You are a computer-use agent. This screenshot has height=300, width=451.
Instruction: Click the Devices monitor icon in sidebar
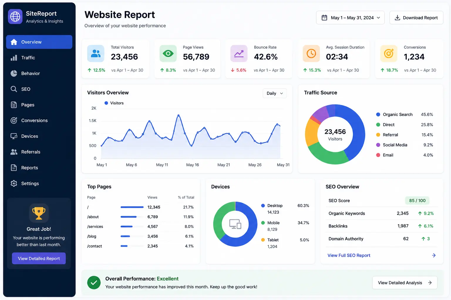pos(14,136)
